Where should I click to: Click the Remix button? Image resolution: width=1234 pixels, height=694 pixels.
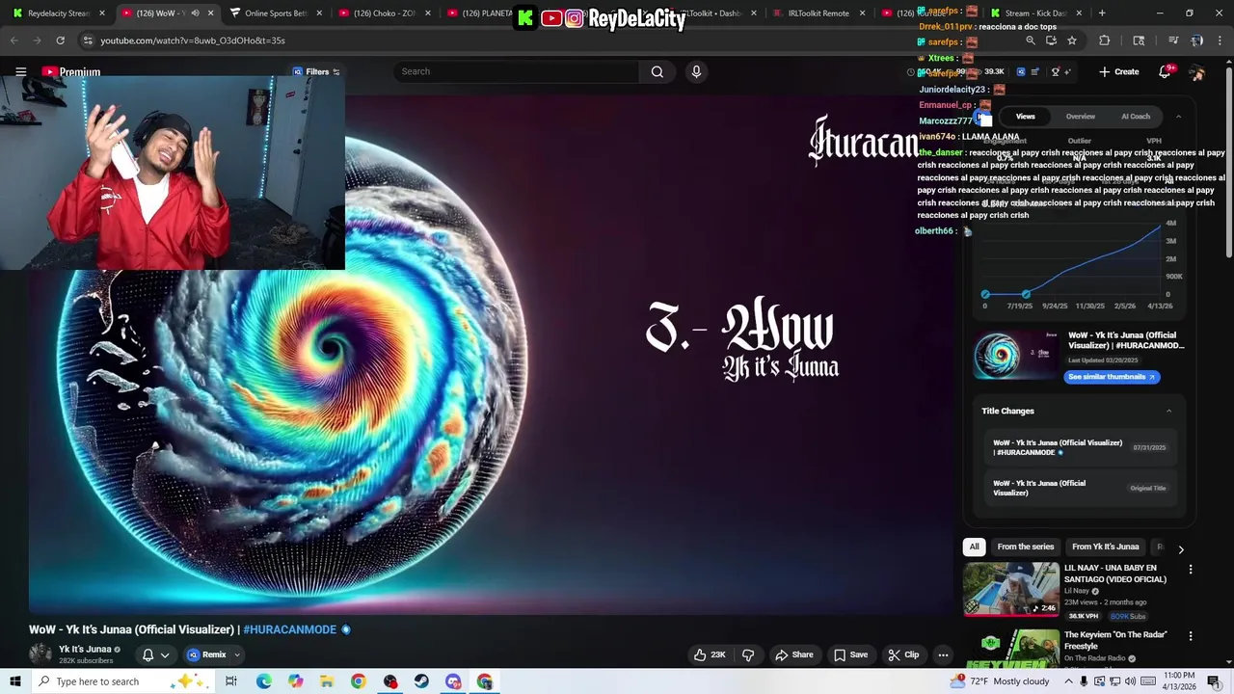[x=208, y=654]
